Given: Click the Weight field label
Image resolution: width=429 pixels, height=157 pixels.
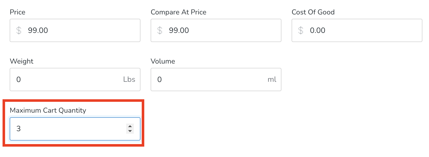Looking at the screenshot, I should point(21,61).
